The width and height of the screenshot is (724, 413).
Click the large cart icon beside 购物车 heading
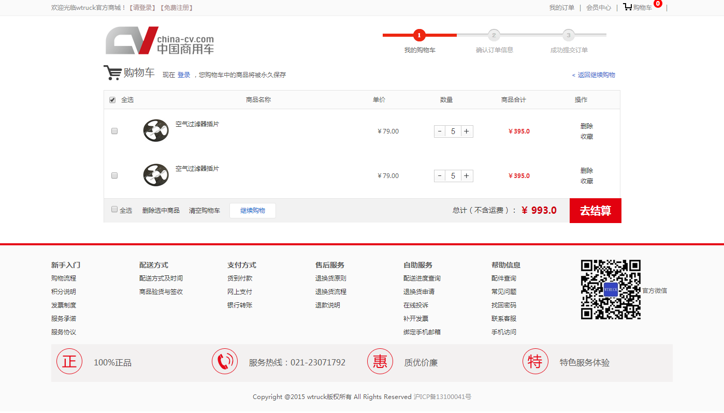tap(112, 73)
